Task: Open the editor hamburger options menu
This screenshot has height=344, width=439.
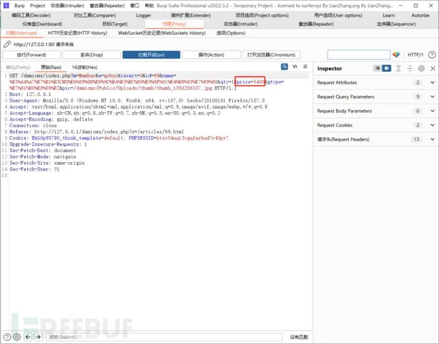Action: point(305,67)
